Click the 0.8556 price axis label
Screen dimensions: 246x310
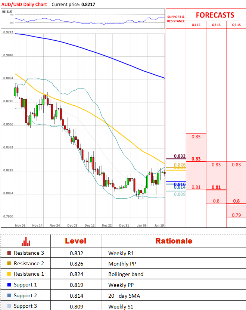(x=8, y=124)
